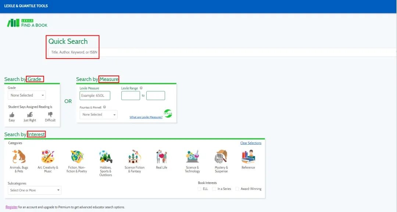Choose Mystery & Suspense category icon

[x=221, y=156]
